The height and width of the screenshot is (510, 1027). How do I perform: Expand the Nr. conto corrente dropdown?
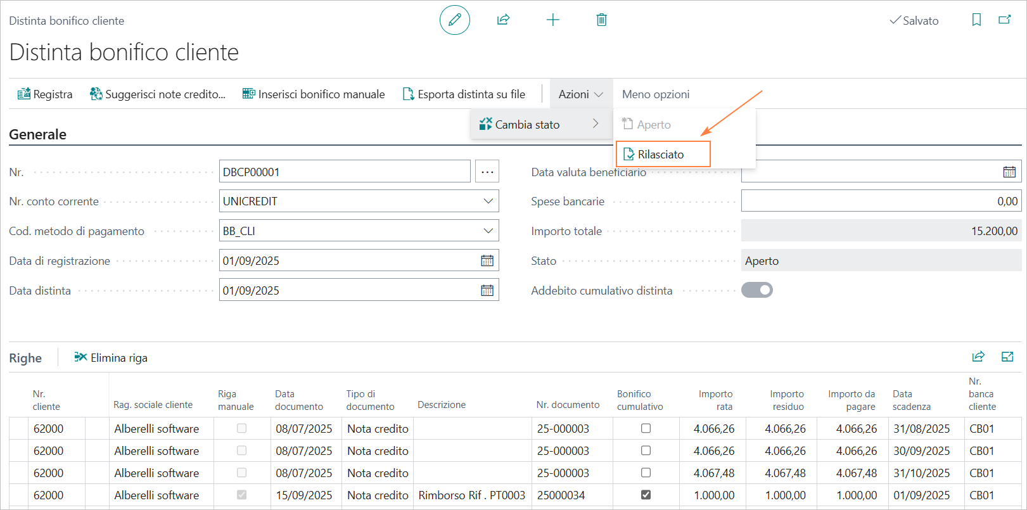click(x=488, y=201)
